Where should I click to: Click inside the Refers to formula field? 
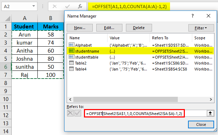[145, 114]
